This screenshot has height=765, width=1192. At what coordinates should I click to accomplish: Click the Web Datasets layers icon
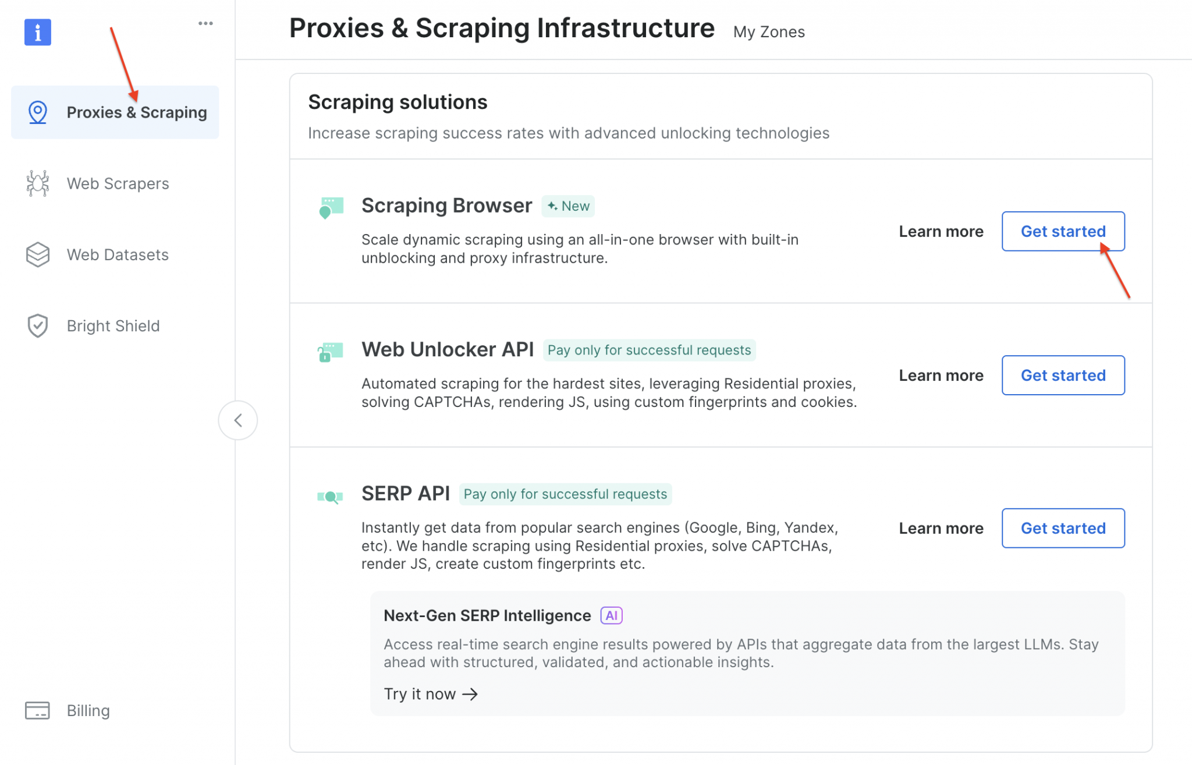point(37,254)
